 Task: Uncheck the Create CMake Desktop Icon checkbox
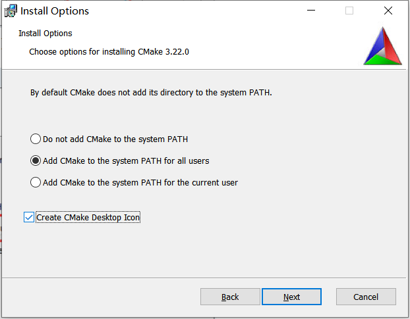click(x=29, y=217)
